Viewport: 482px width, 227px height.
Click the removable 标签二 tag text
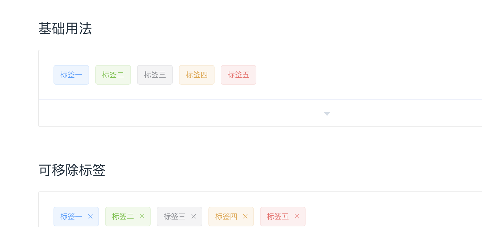123,216
